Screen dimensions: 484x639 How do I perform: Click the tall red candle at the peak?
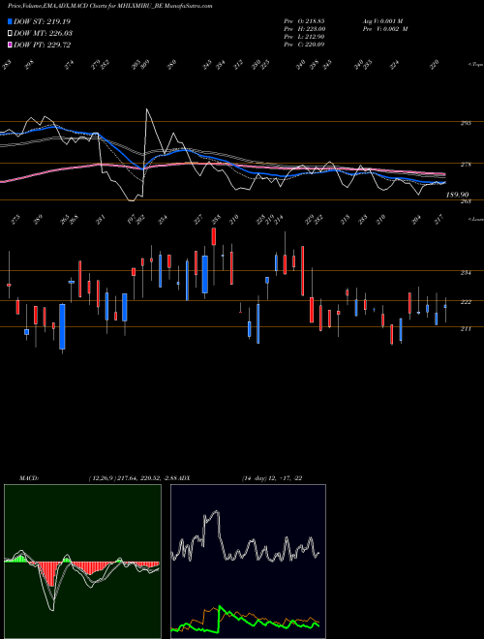click(214, 236)
